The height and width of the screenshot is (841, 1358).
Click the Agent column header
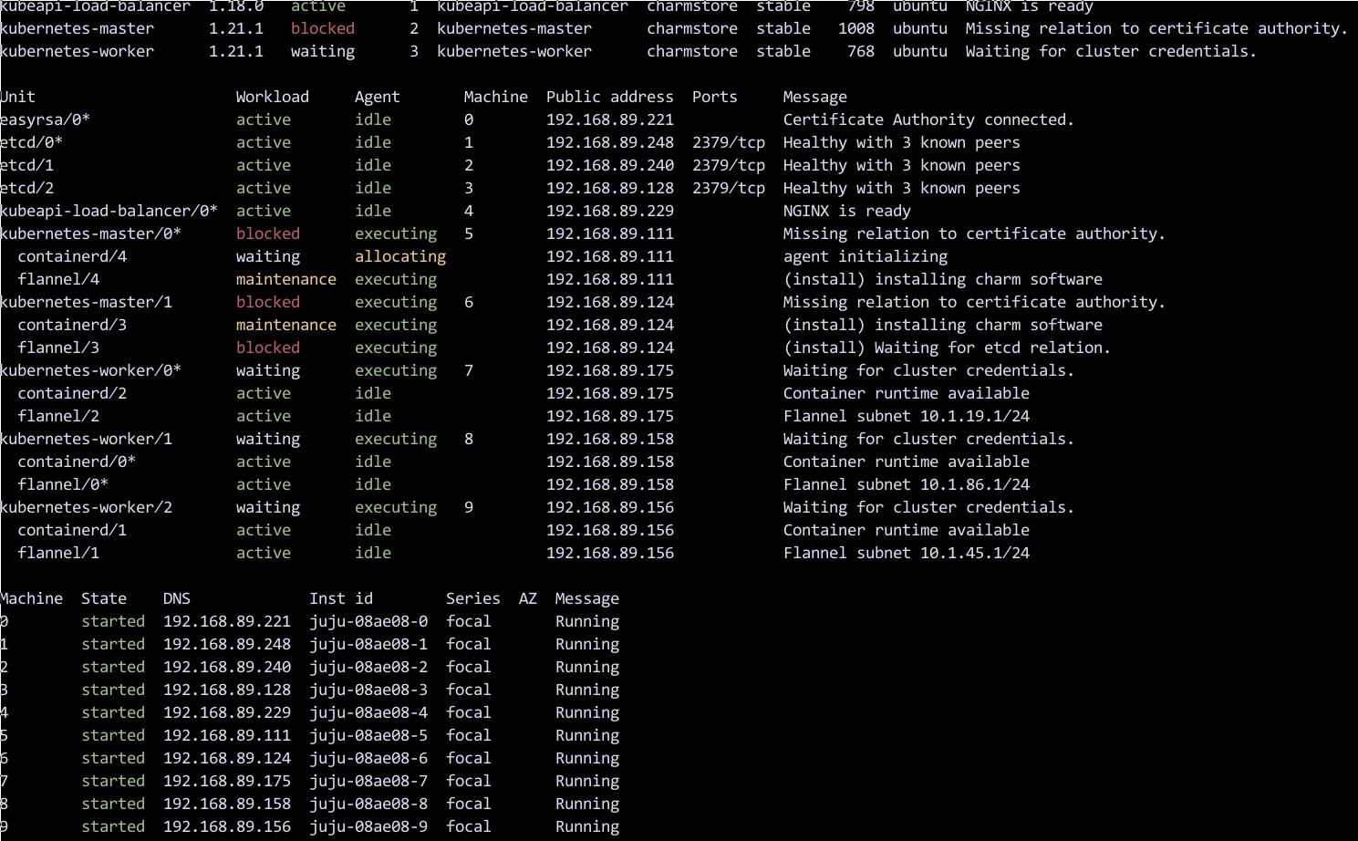pos(378,97)
